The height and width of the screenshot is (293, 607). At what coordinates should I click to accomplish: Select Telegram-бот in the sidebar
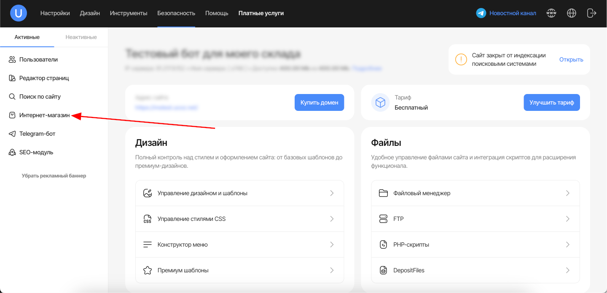(37, 134)
